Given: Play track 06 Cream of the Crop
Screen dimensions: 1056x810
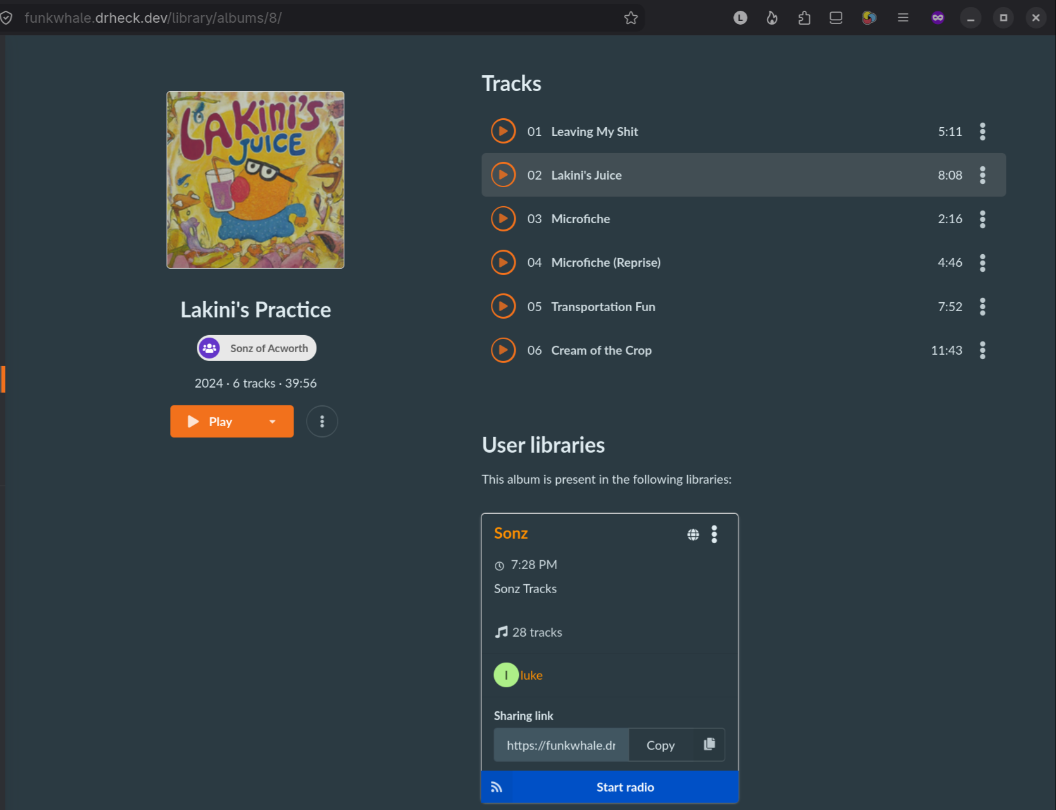Looking at the screenshot, I should coord(503,350).
